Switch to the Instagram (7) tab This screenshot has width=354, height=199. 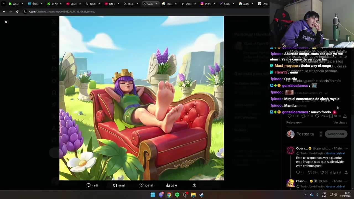pyautogui.click(x=208, y=4)
